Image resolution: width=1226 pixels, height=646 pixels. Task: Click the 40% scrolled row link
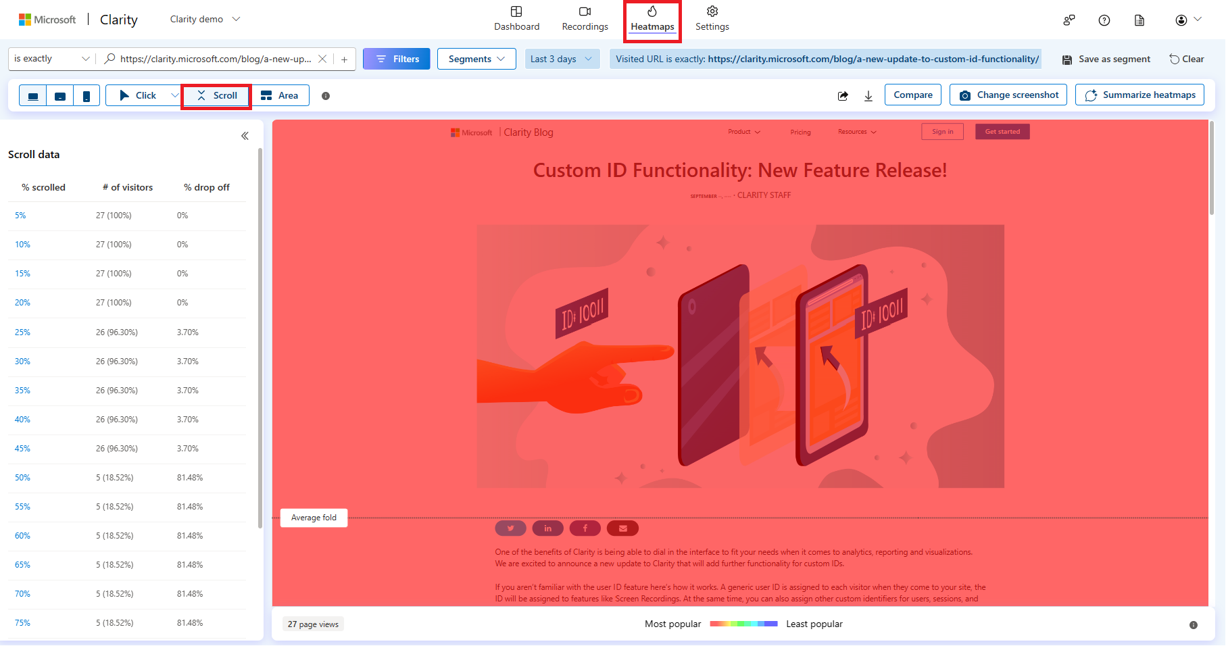[22, 420]
